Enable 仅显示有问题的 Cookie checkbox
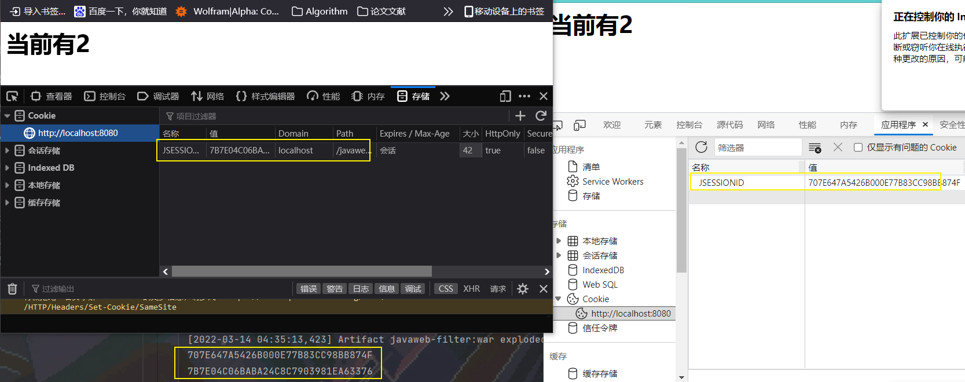This screenshot has height=382, width=965. coord(858,148)
